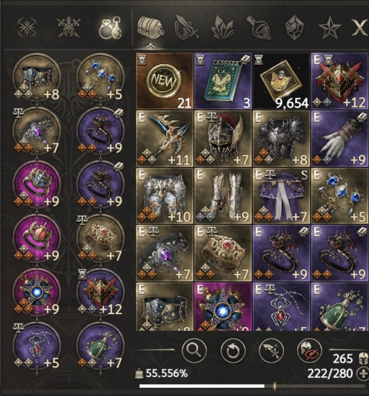The image size is (369, 396).
Task: Click the feather and sword dismantle icon
Action: click(x=271, y=350)
